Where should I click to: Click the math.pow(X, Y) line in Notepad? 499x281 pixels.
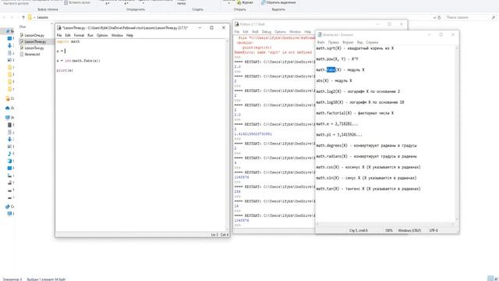pos(337,59)
